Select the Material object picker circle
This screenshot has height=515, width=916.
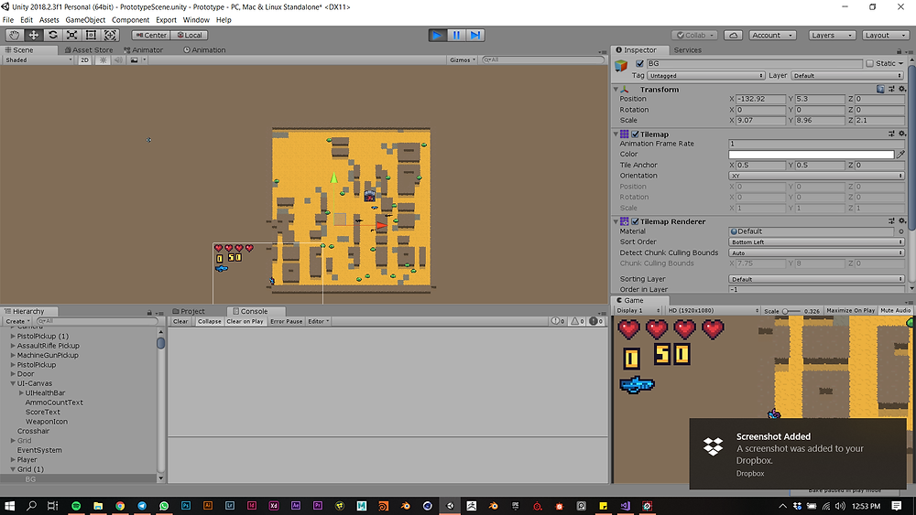[901, 231]
